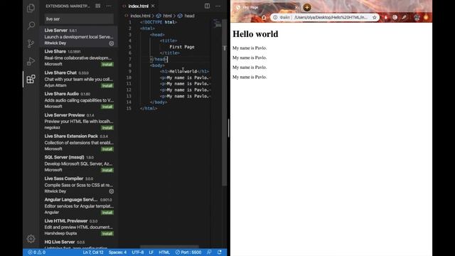This screenshot has height=256, width=455.
Task: Click the feedback icon in status bar
Action: (209, 252)
